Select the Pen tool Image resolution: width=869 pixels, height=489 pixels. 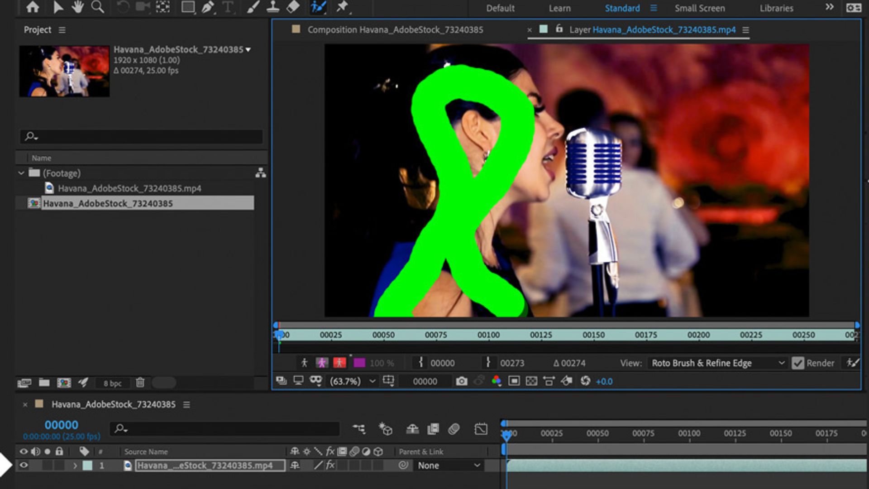point(207,7)
